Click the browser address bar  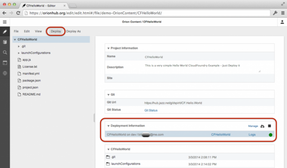click(146, 13)
